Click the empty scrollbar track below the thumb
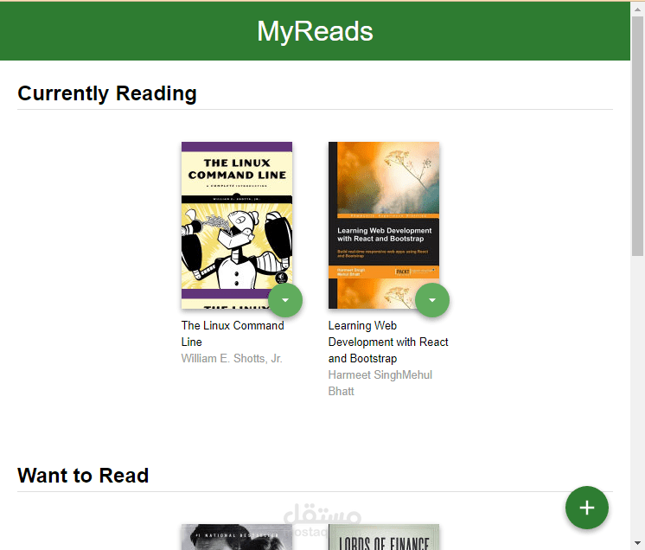The image size is (645, 550). 637,395
